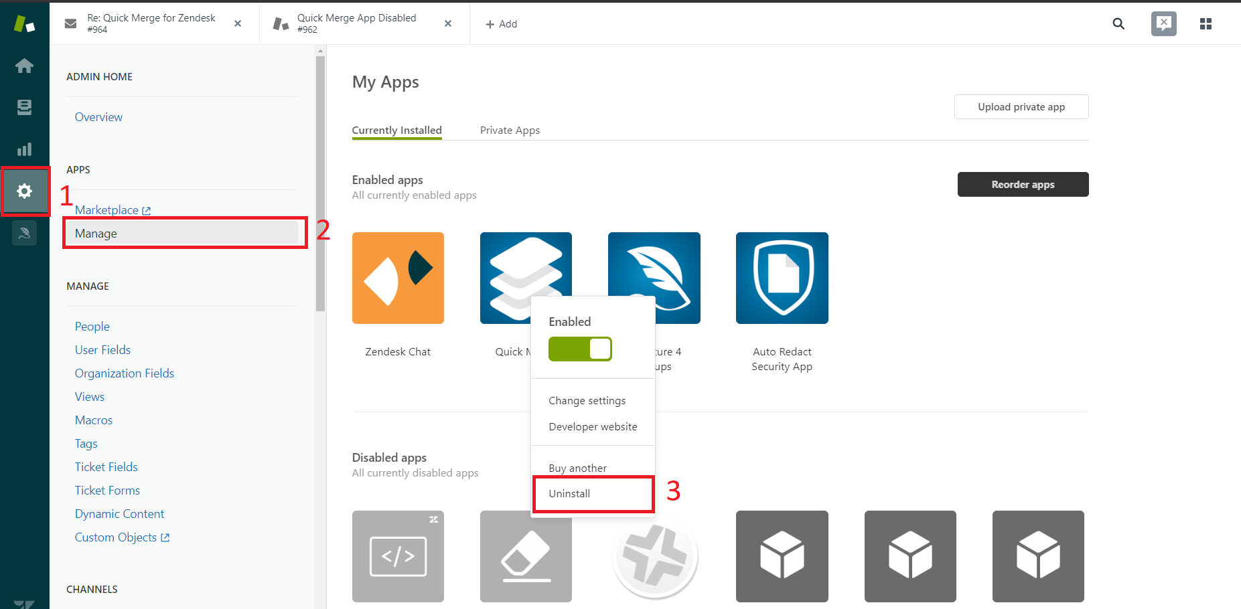Click the Zendesk logo at top left
Image resolution: width=1241 pixels, height=609 pixels.
pos(25,23)
